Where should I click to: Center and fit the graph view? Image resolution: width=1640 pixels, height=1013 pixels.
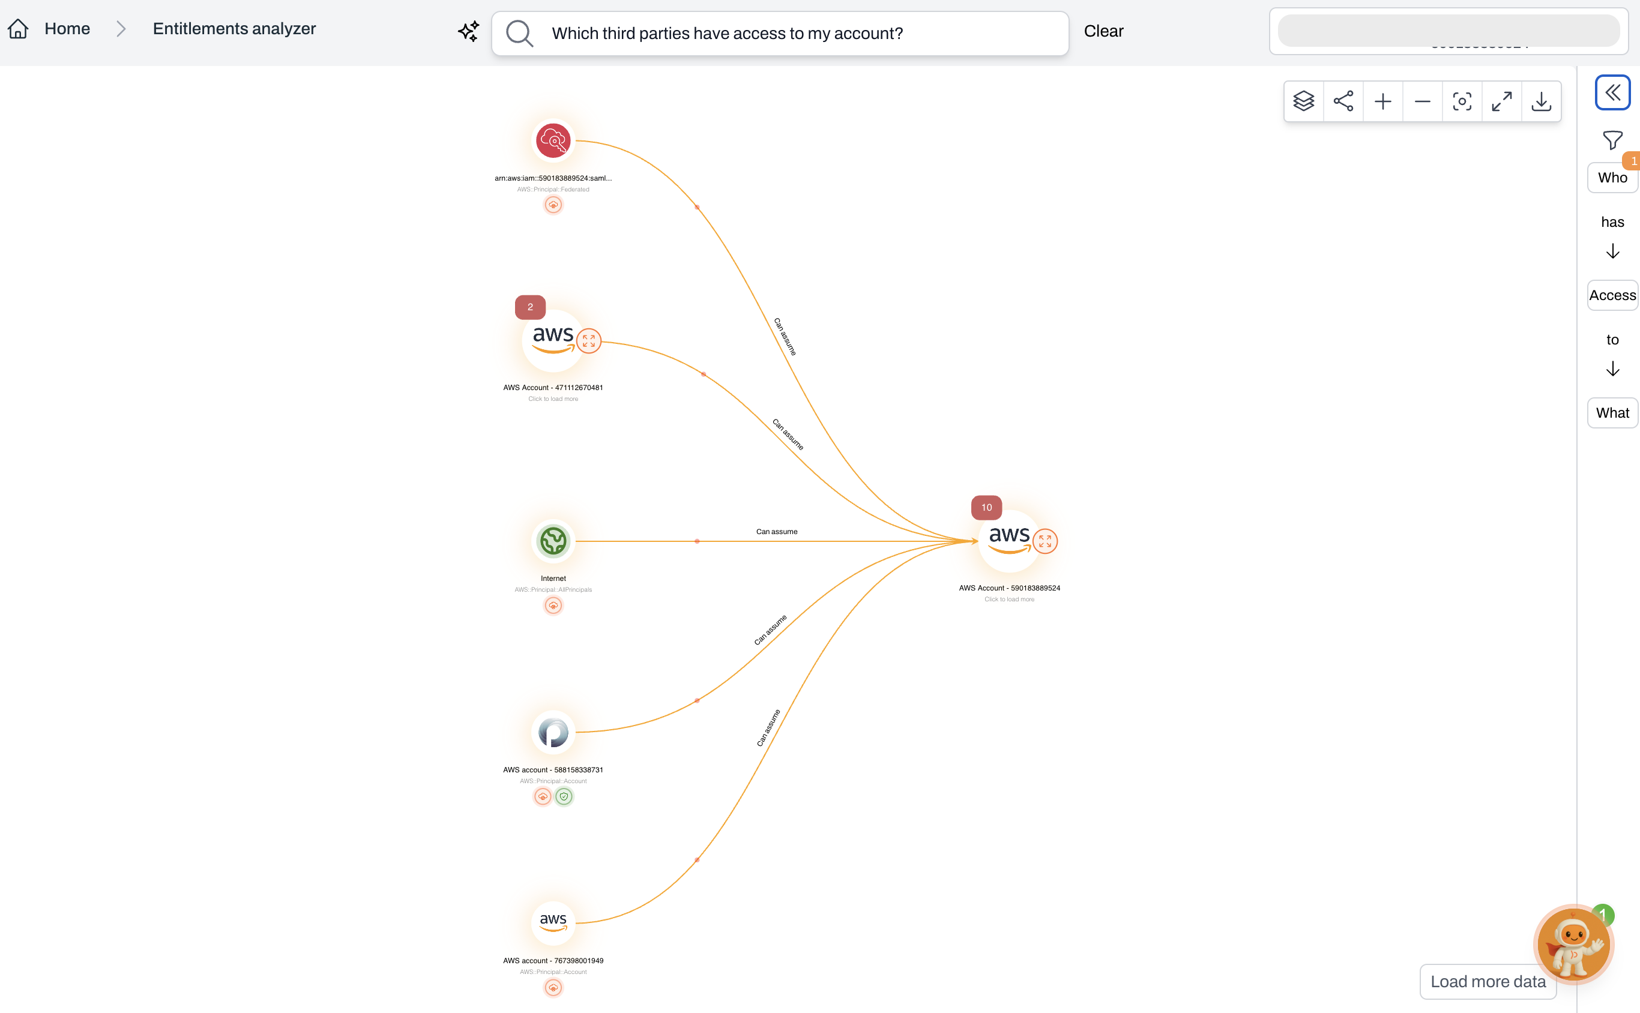click(x=1462, y=101)
